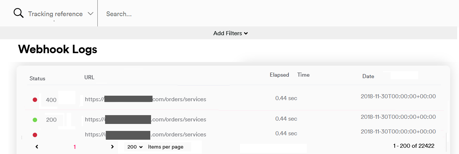
Task: Select page number 1 in pagination
Action: click(75, 147)
